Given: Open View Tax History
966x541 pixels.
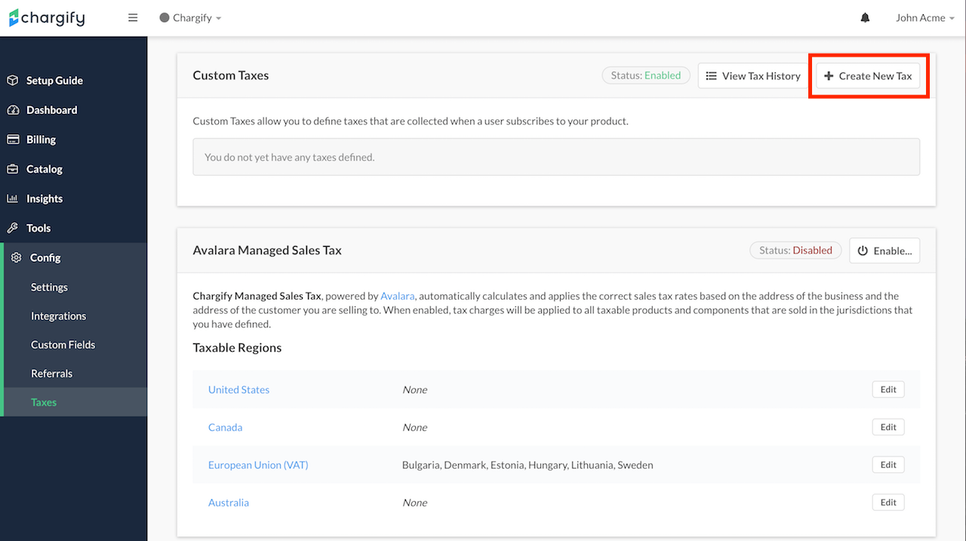Looking at the screenshot, I should click(x=752, y=75).
